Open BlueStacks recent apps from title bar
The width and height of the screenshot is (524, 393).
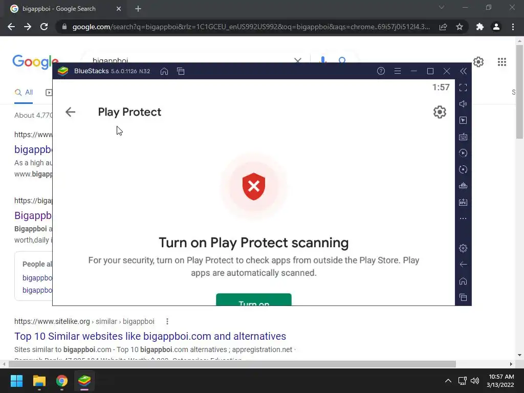pyautogui.click(x=181, y=71)
